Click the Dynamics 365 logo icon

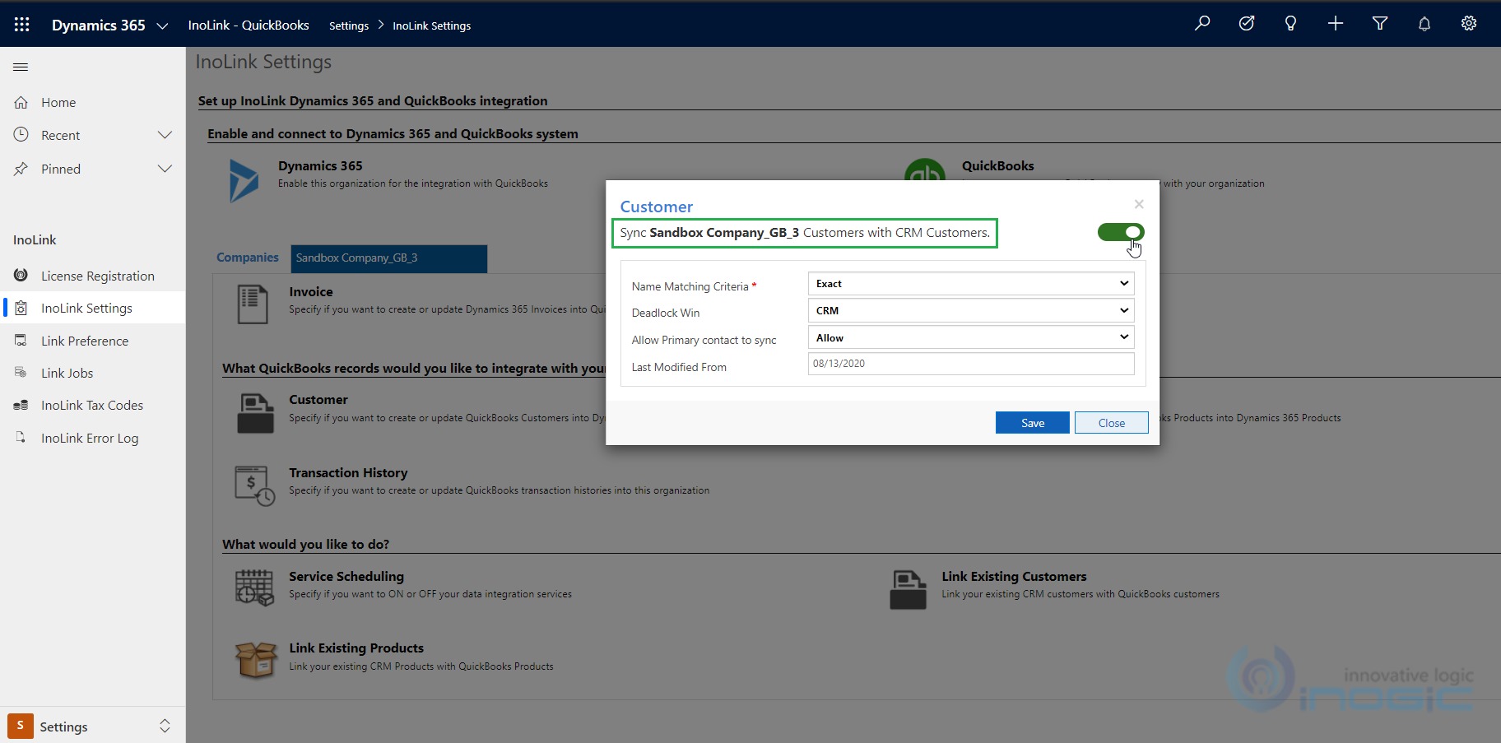(244, 180)
